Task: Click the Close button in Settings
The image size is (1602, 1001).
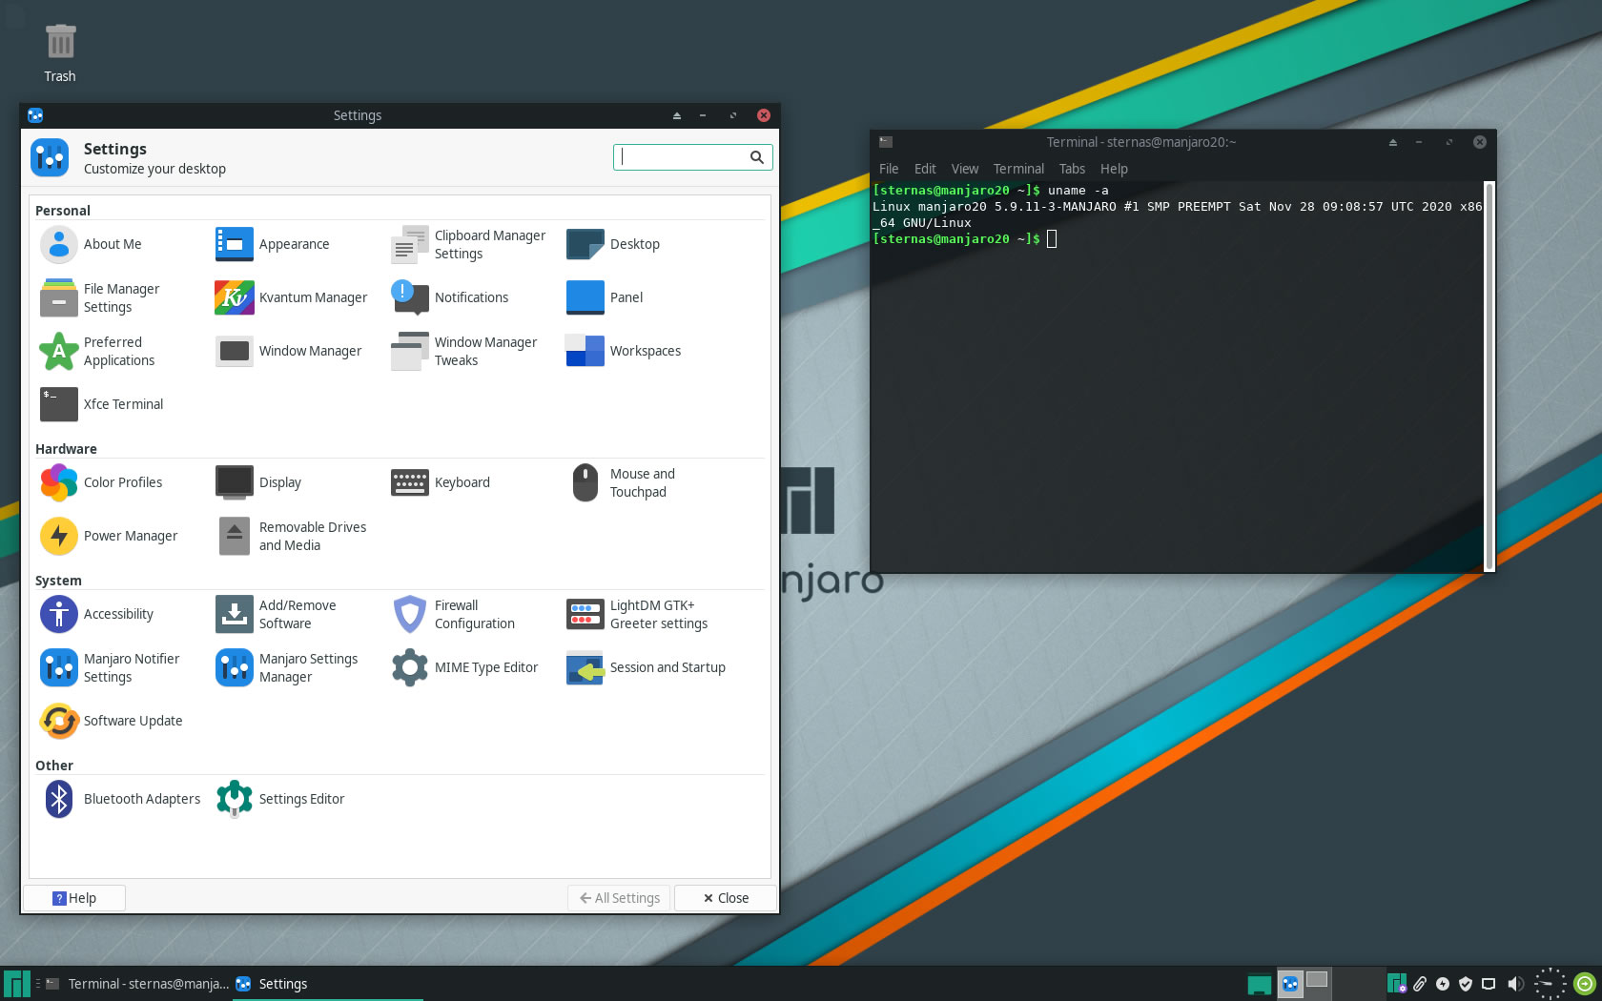Action: 726,898
